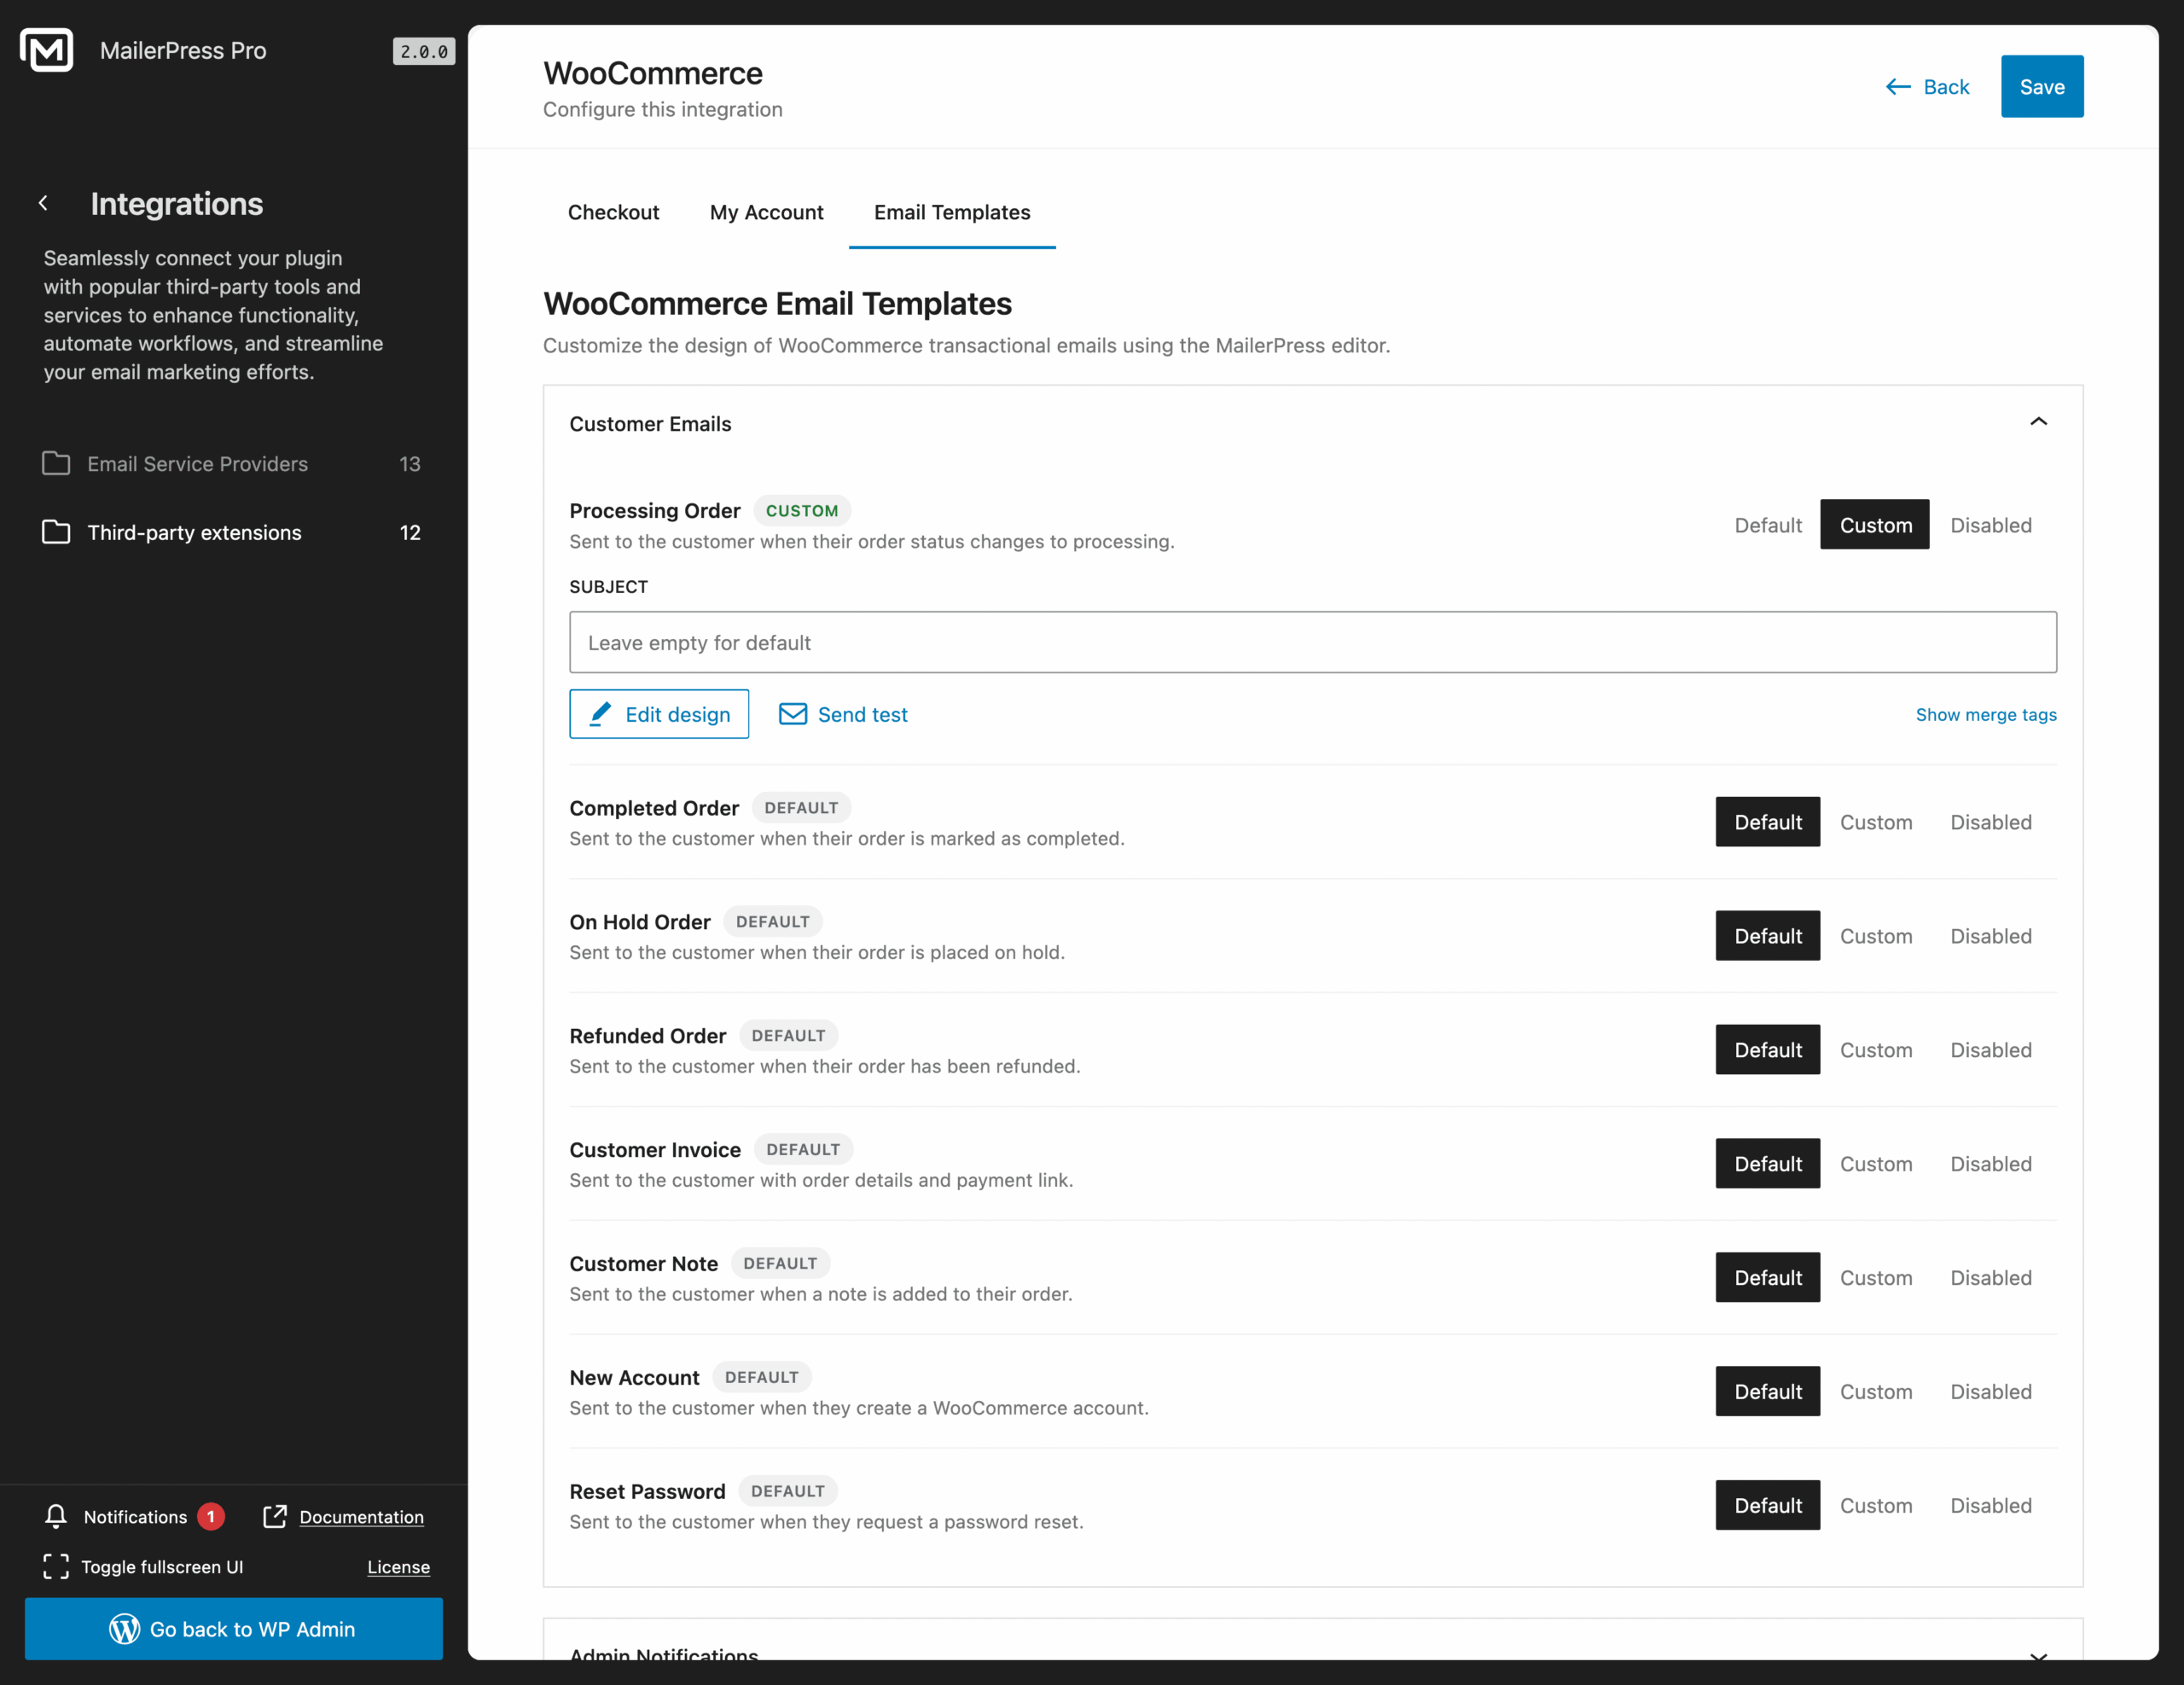Select Custom for On Hold Order
The image size is (2184, 1685).
[x=1876, y=936]
